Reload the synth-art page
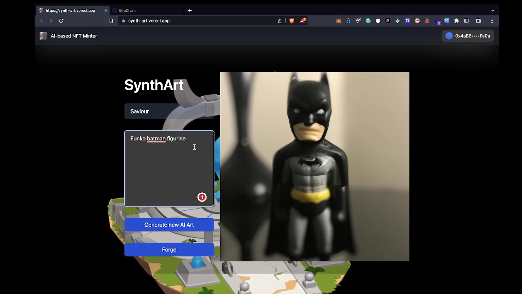 coord(61,21)
